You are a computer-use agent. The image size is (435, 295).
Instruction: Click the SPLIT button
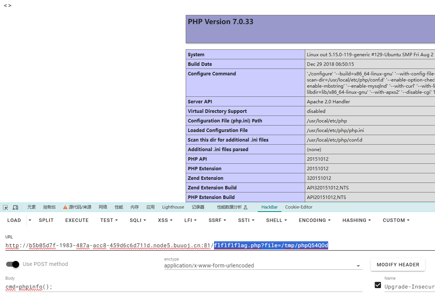pyautogui.click(x=46, y=220)
